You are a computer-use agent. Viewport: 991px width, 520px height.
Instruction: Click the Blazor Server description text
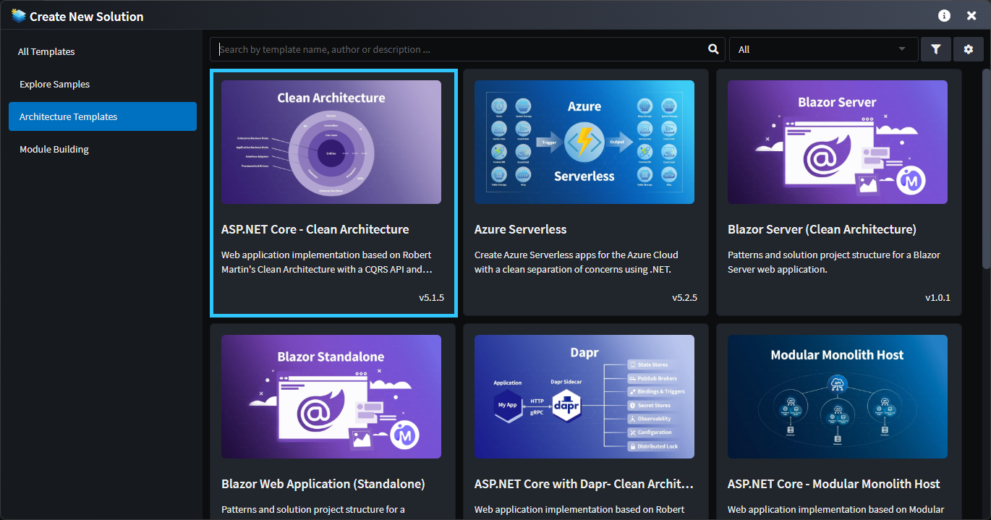pyautogui.click(x=834, y=262)
